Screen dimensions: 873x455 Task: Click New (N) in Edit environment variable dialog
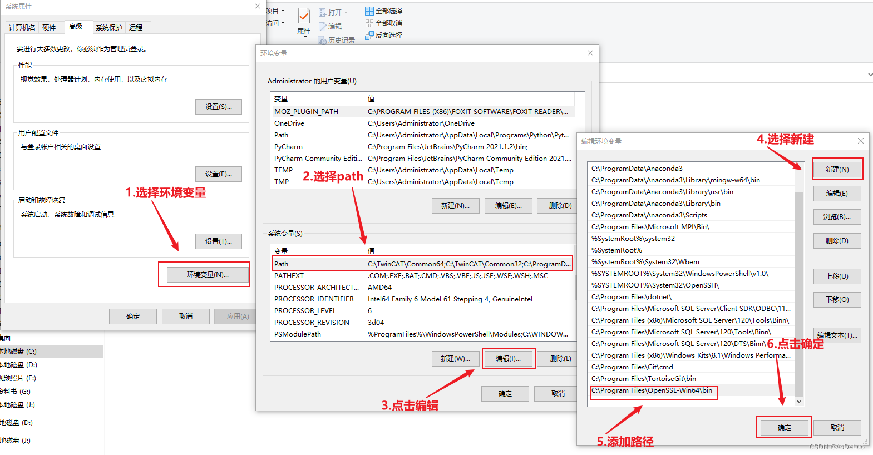837,170
